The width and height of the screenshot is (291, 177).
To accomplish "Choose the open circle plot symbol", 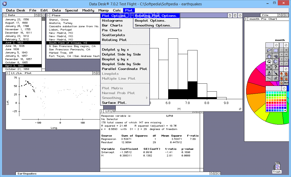I will point(286,50).
